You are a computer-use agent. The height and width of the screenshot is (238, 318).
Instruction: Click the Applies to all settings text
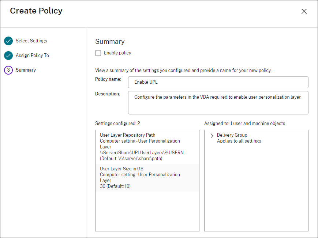[x=239, y=140]
